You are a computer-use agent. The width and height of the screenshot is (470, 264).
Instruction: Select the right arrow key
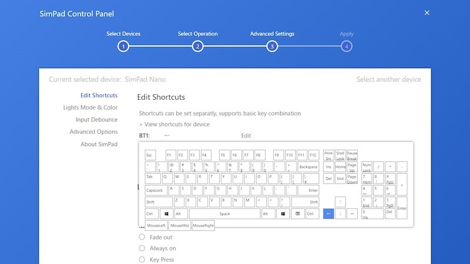click(x=352, y=214)
